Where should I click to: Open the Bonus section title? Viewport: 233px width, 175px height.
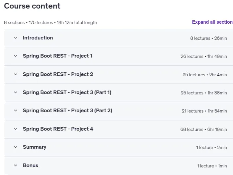click(x=30, y=165)
